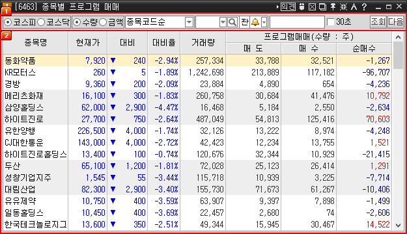Click the vertical scrollbar down arrow
407x234 pixels.
point(398,225)
